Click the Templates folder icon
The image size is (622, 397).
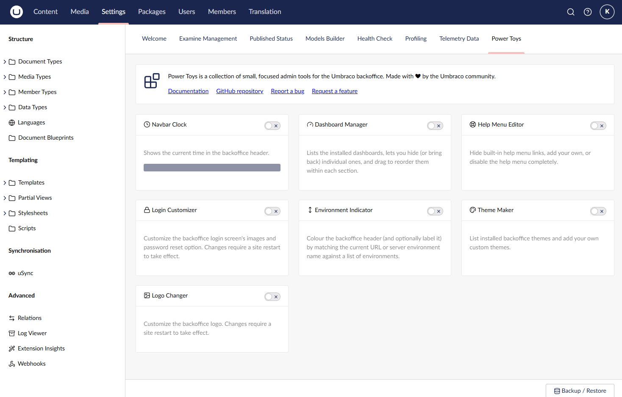pyautogui.click(x=12, y=183)
